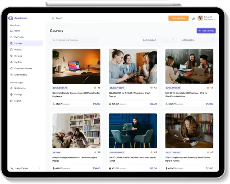Expand the Help Center chevron

(x=40, y=168)
